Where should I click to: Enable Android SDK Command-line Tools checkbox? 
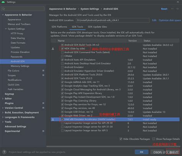62,52
